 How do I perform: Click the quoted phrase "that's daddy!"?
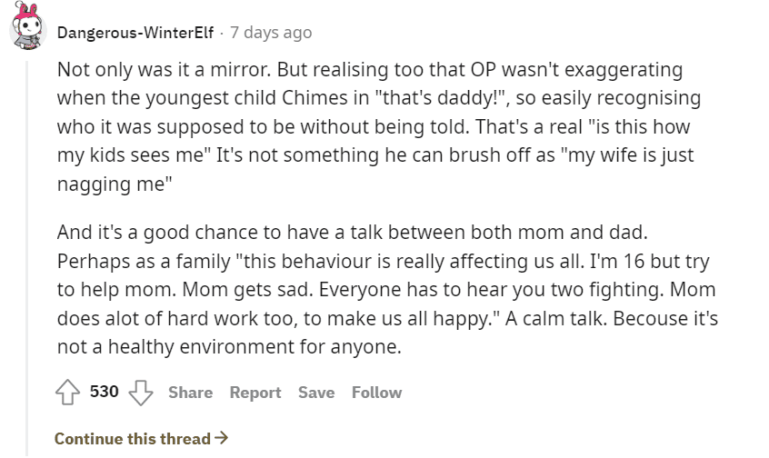(442, 98)
